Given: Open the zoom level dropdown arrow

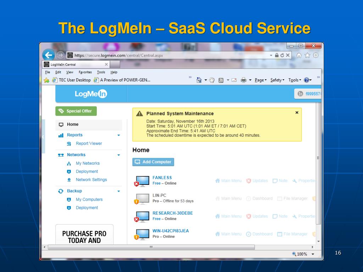Looking at the screenshot, I should (x=313, y=254).
